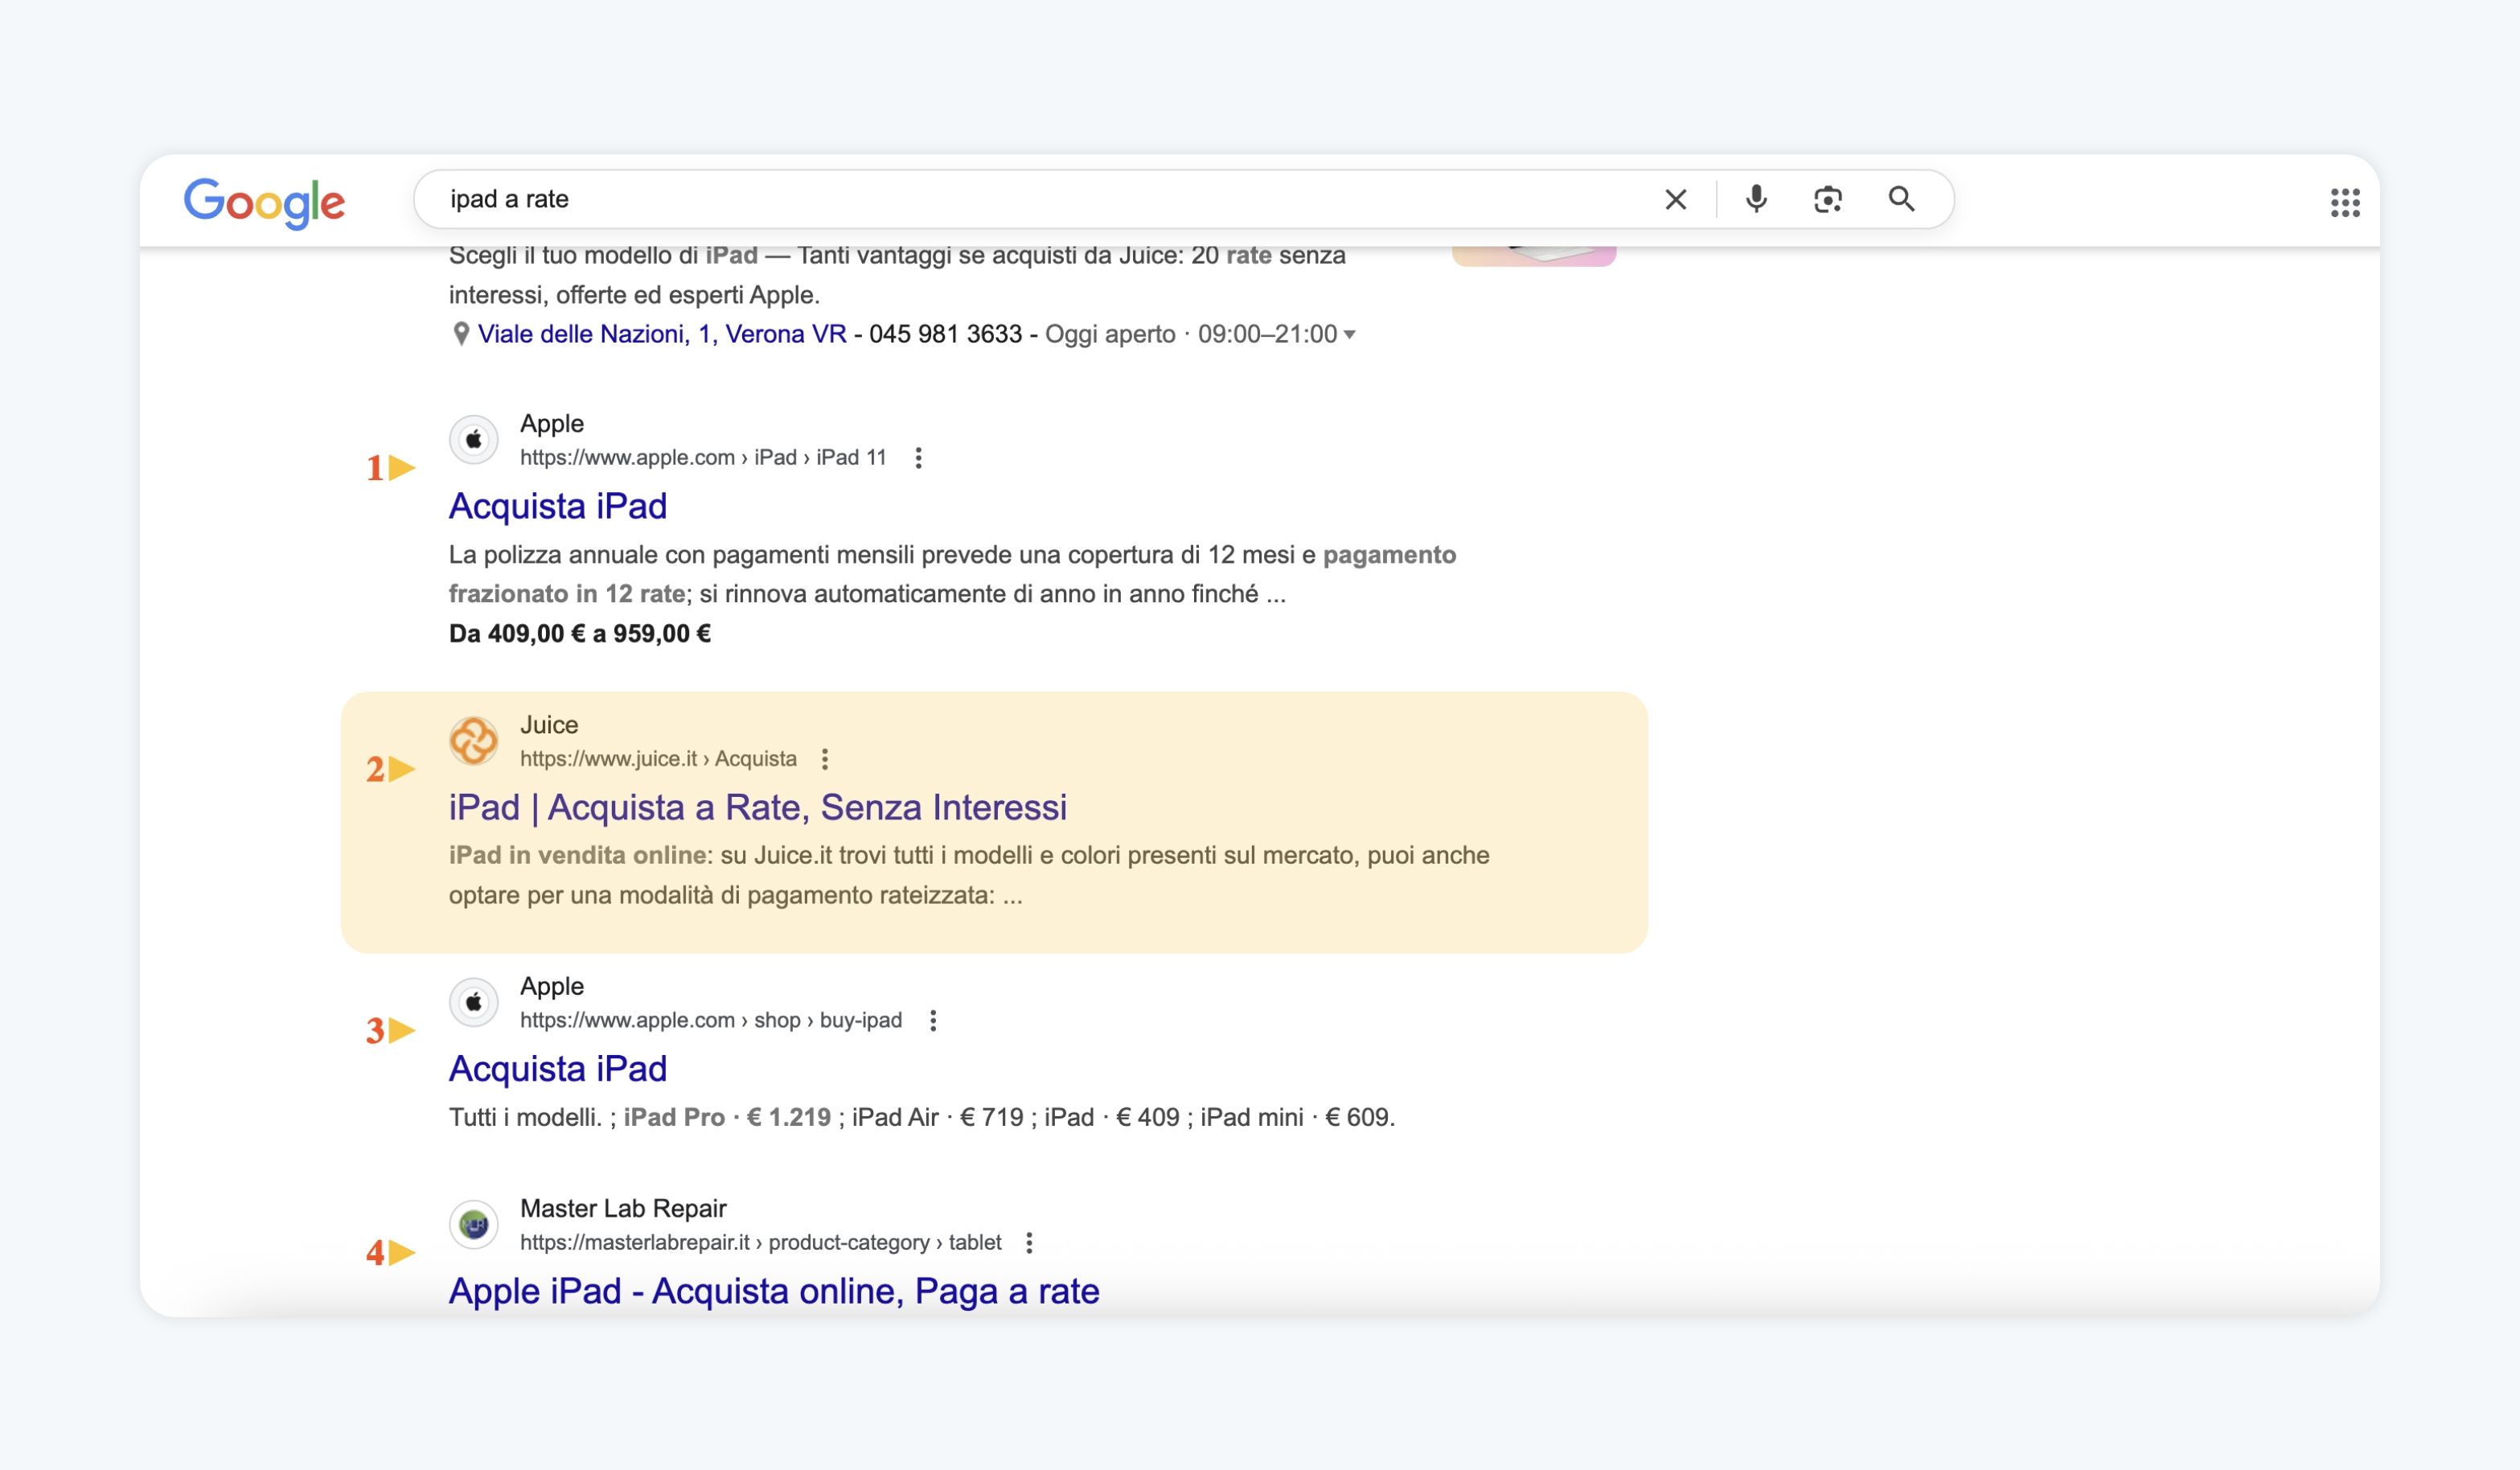Submit search with the magnifier icon
The image size is (2520, 1470).
1902,199
